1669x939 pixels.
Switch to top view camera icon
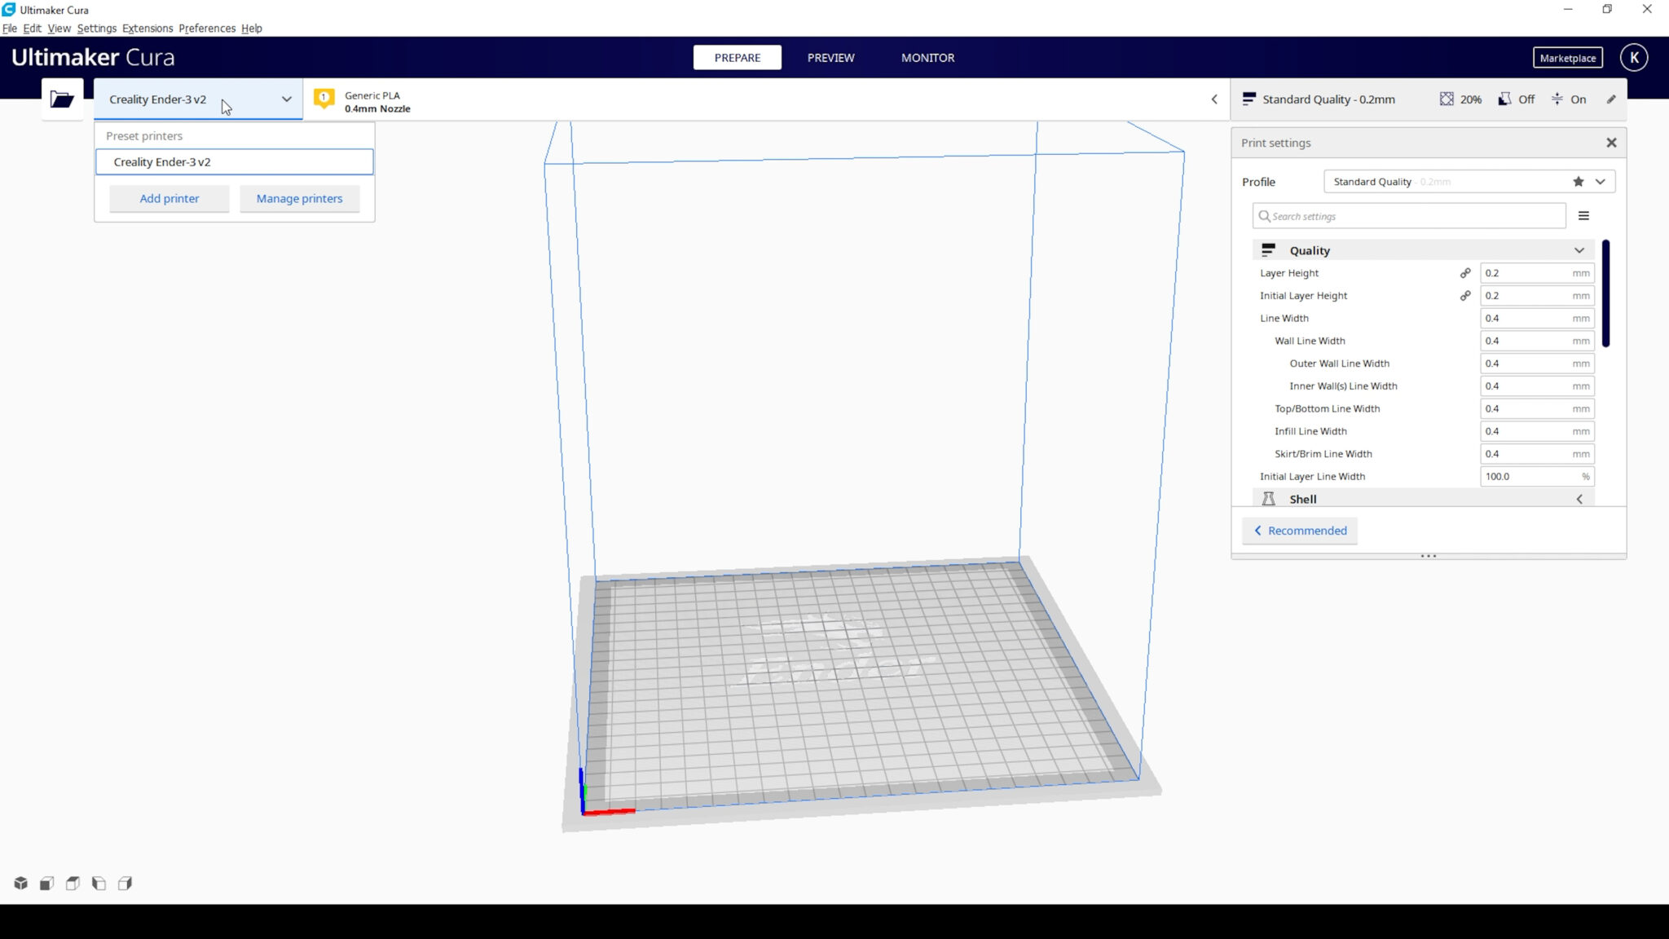tap(73, 884)
